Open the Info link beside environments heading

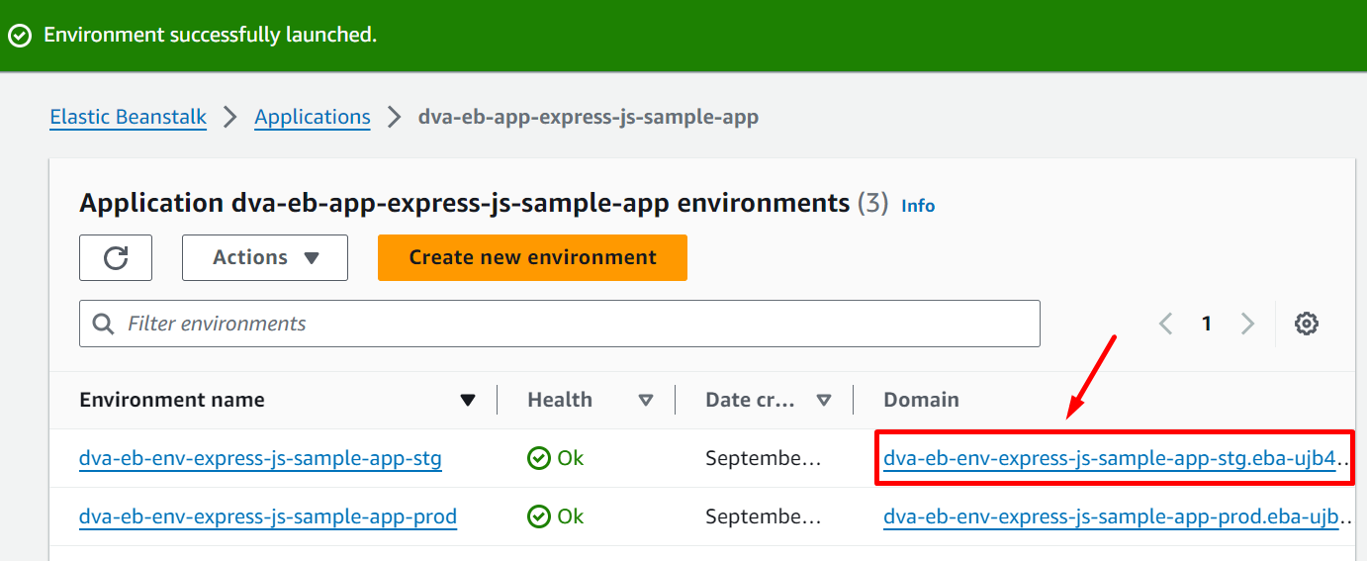pos(918,206)
